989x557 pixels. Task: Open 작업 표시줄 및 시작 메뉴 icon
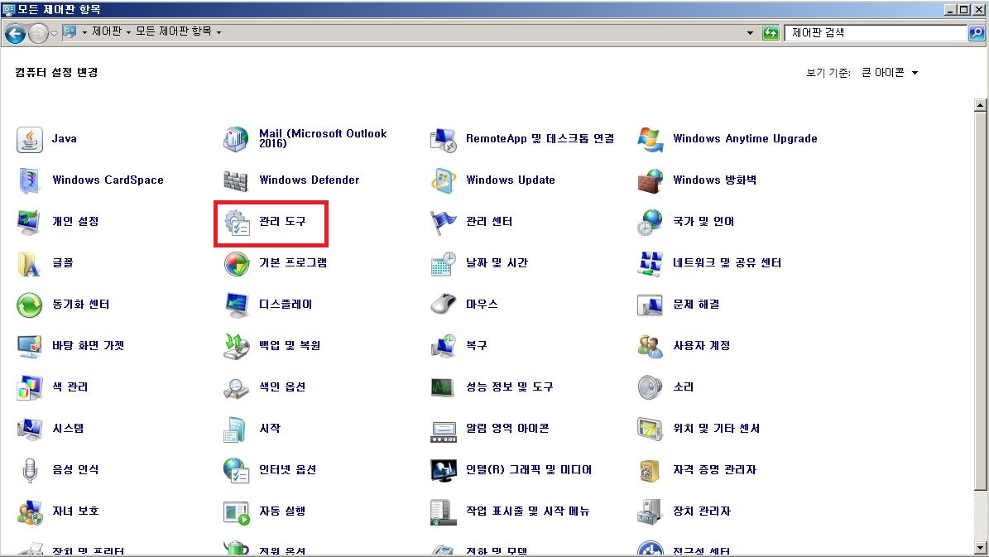coord(443,511)
